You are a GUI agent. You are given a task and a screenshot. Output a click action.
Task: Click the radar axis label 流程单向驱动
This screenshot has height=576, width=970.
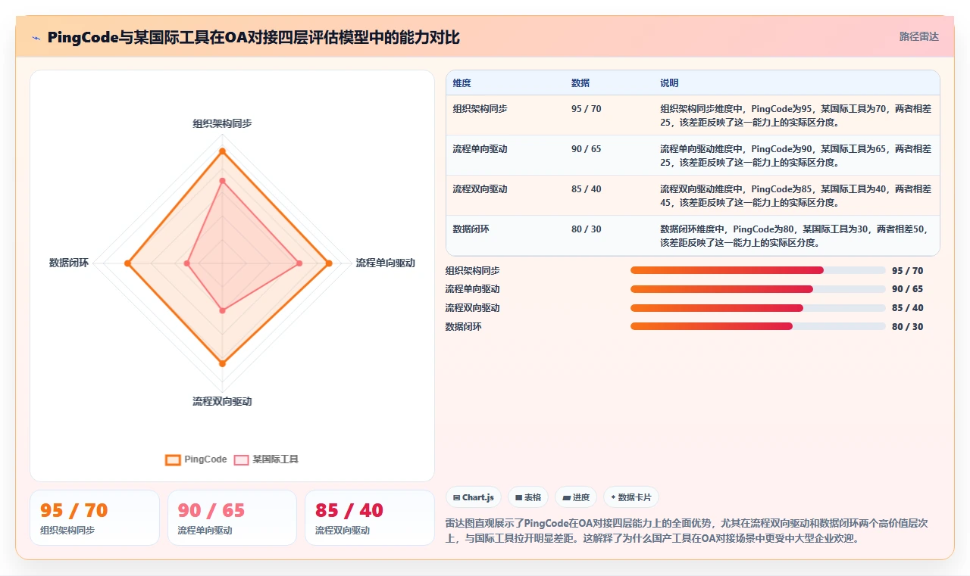pos(386,263)
